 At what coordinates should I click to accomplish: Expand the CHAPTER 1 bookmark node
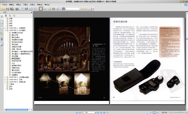[x=5, y=28]
